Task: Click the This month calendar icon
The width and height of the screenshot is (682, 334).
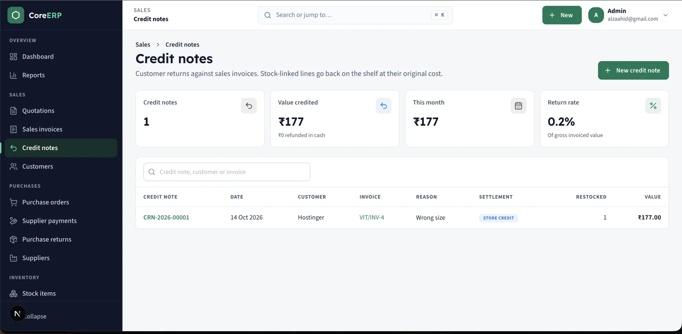Action: point(519,106)
